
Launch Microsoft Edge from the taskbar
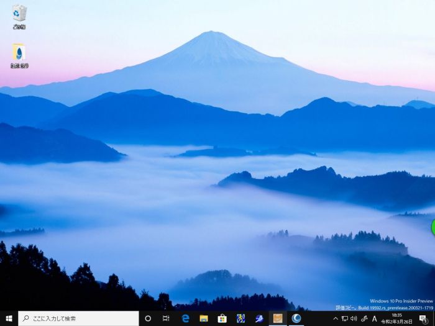pos(185,319)
